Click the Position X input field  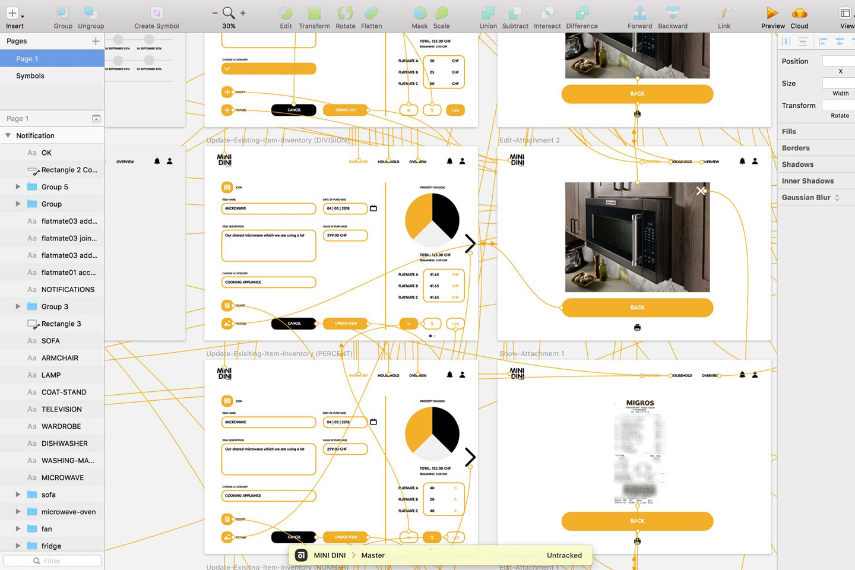coord(838,61)
